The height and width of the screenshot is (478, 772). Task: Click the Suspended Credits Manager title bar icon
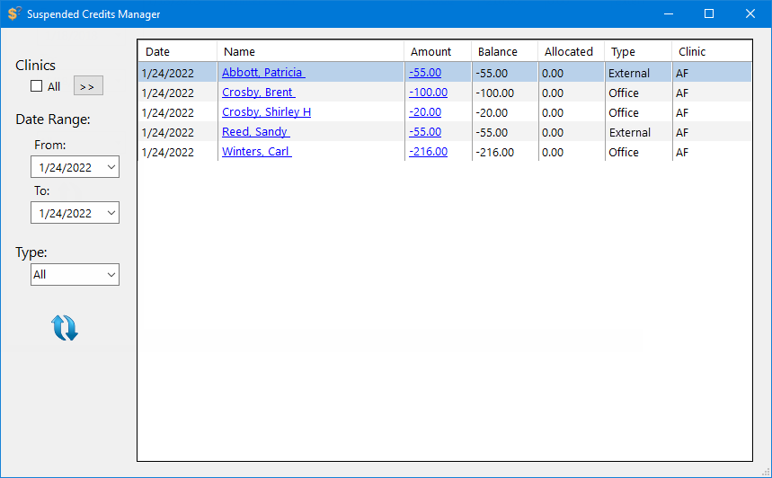pyautogui.click(x=14, y=13)
